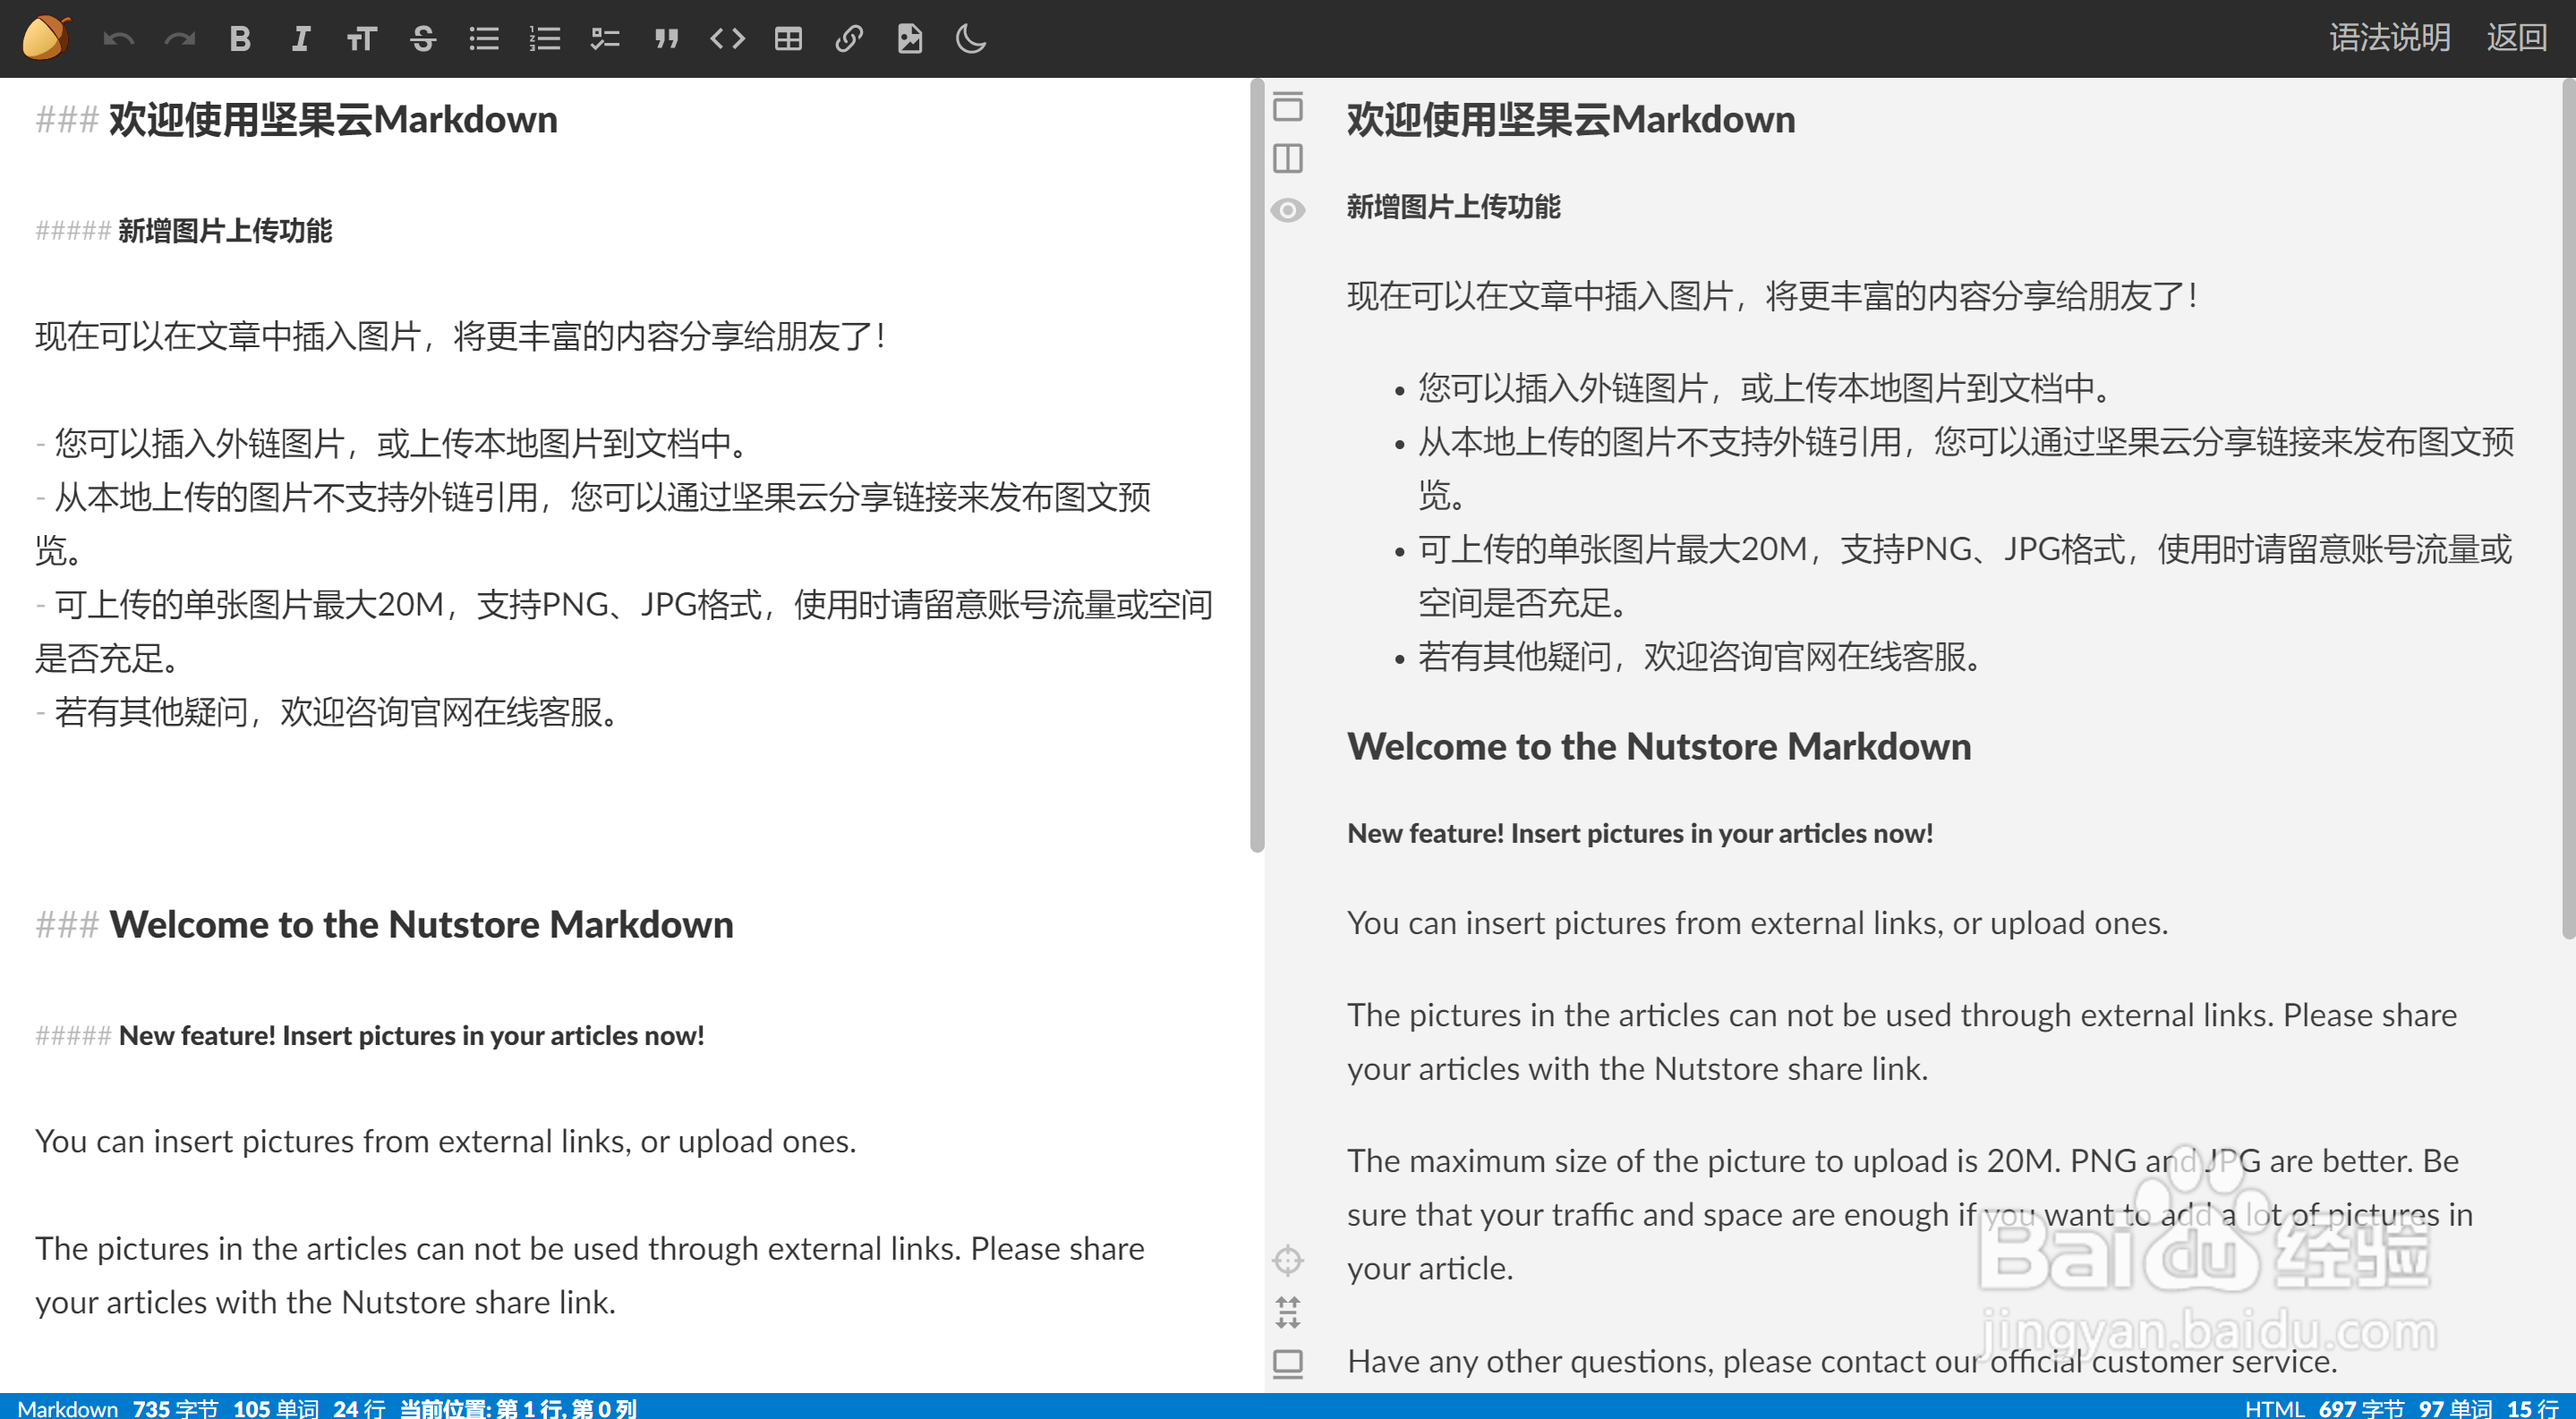The width and height of the screenshot is (2576, 1419).
Task: Undo the last edit
Action: (x=119, y=39)
